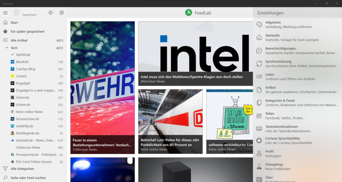Select netzwelt.de feed
This screenshot has height=182, width=342.
pos(33,140)
